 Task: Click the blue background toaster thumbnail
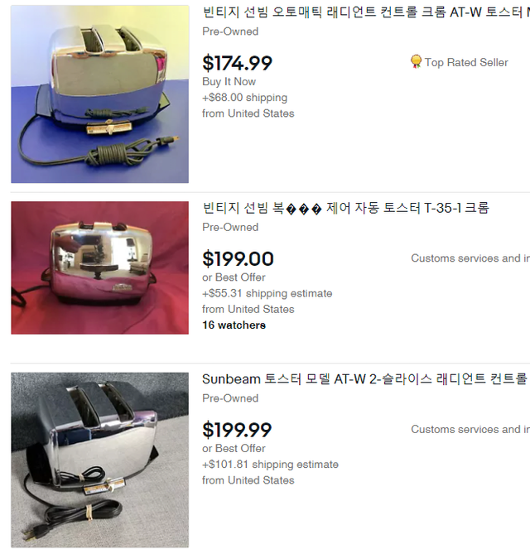click(99, 94)
